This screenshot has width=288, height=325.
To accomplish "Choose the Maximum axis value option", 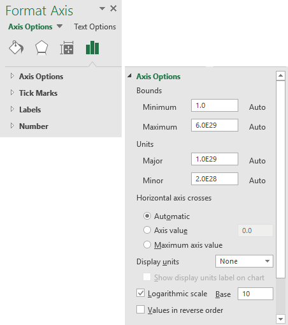I will [147, 245].
